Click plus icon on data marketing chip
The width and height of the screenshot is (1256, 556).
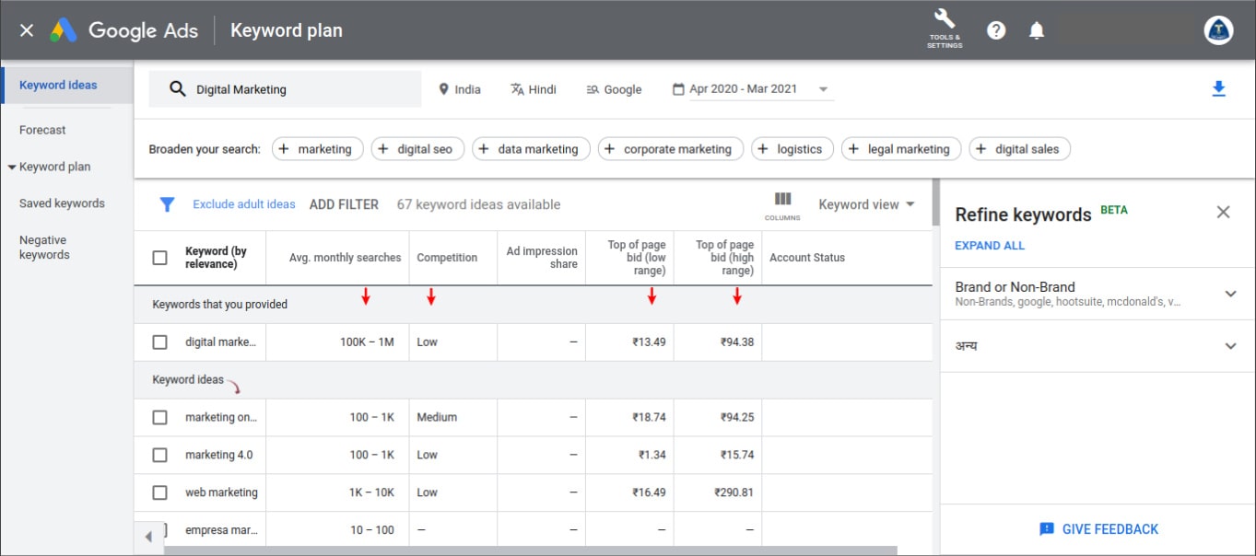[x=484, y=149]
